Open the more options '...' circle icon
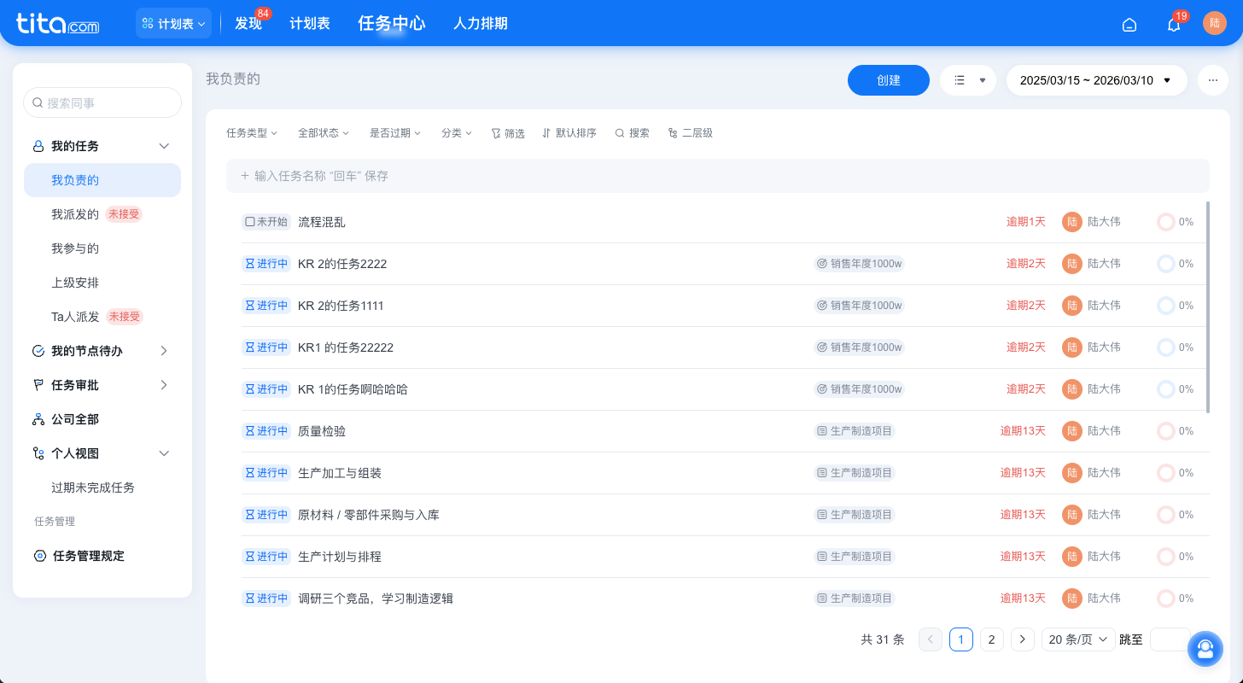1243x683 pixels. [1212, 79]
